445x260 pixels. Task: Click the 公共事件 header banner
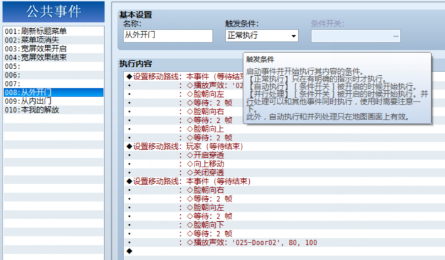53,12
